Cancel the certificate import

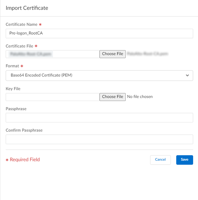[160, 160]
